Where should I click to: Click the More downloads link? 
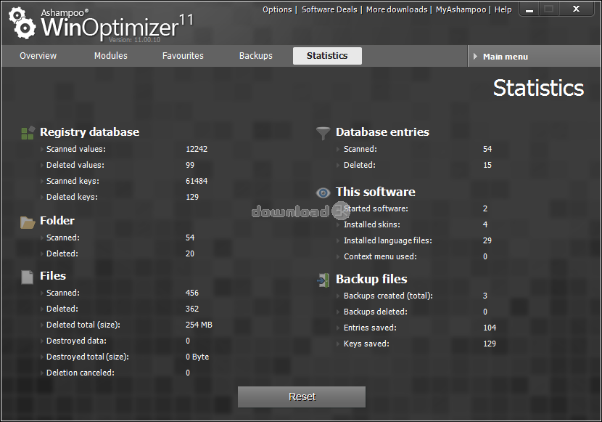tap(397, 9)
